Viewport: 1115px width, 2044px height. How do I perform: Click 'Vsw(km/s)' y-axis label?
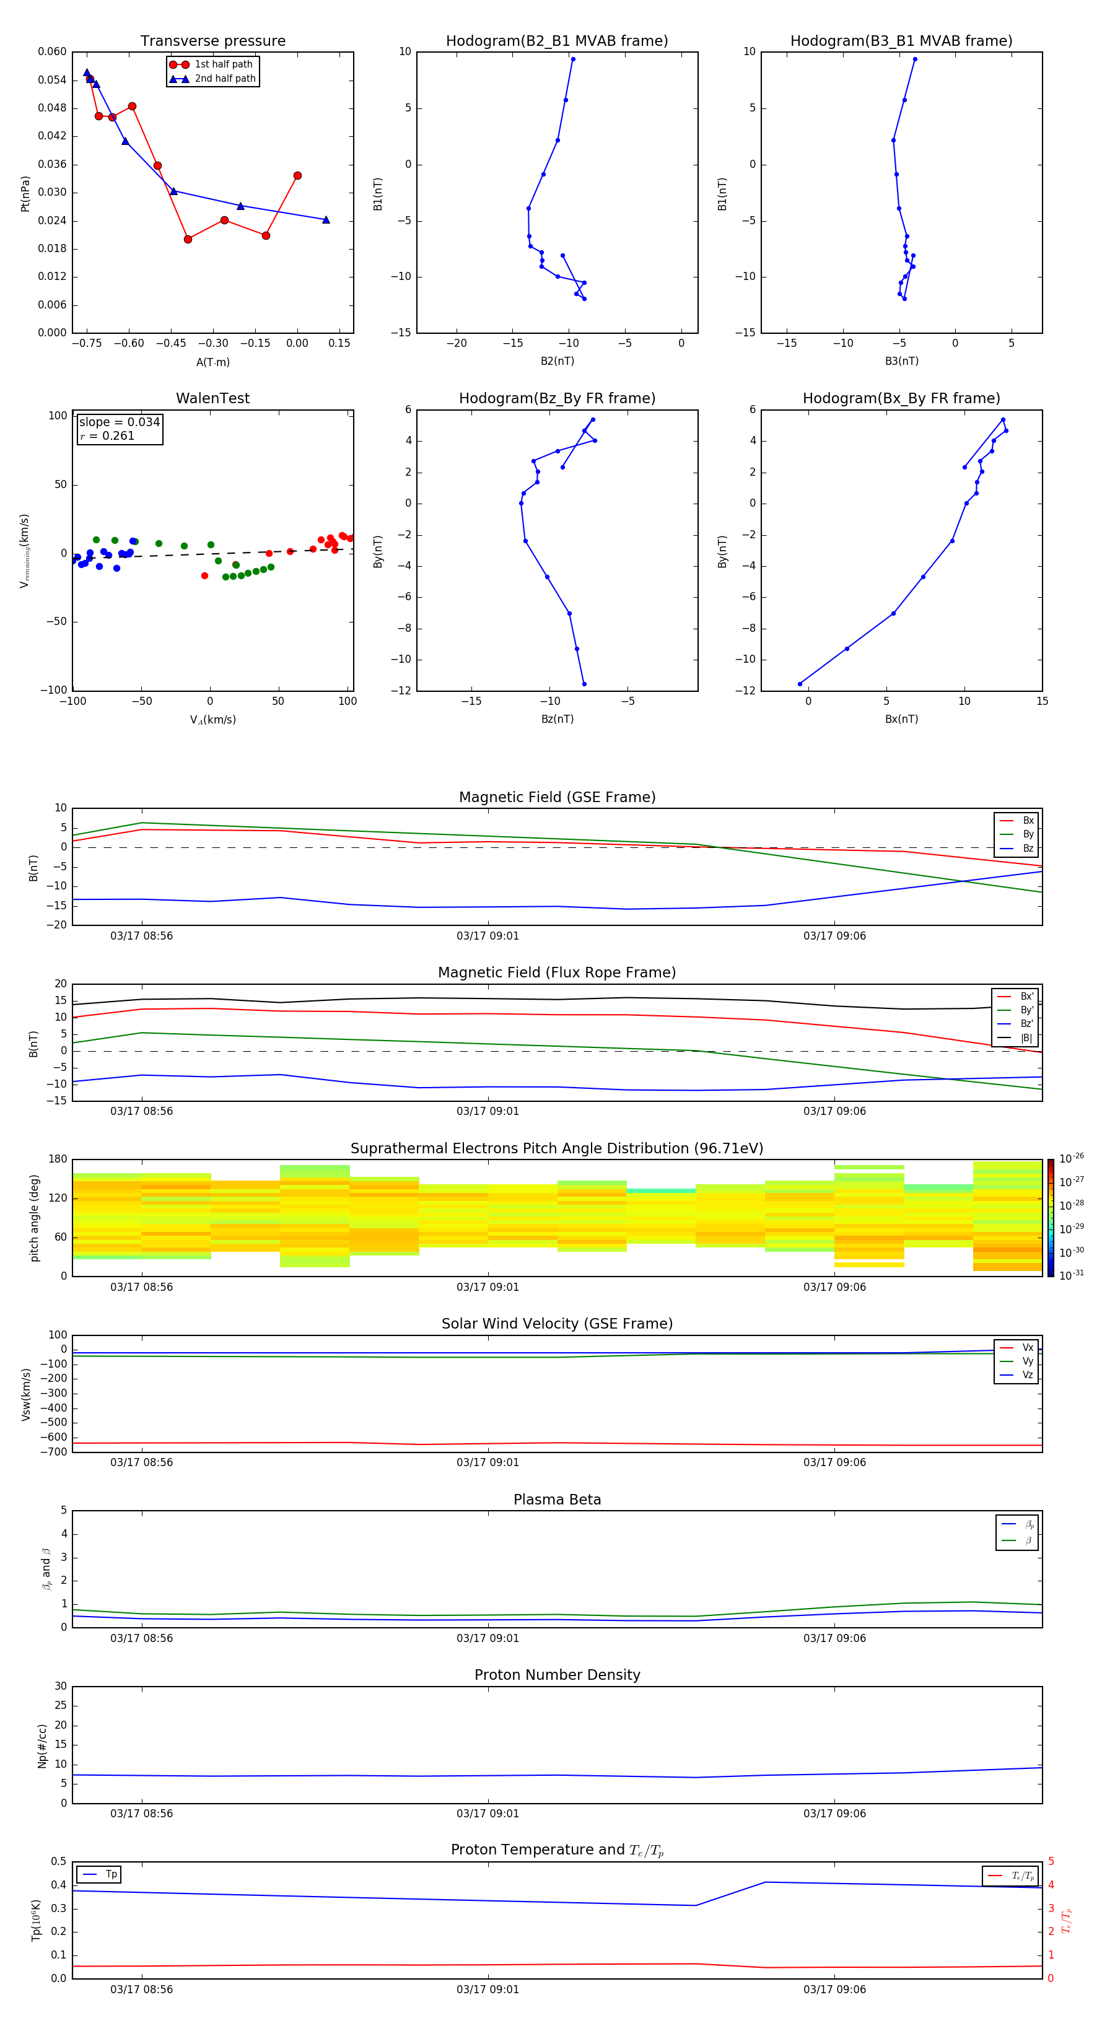coord(26,1394)
